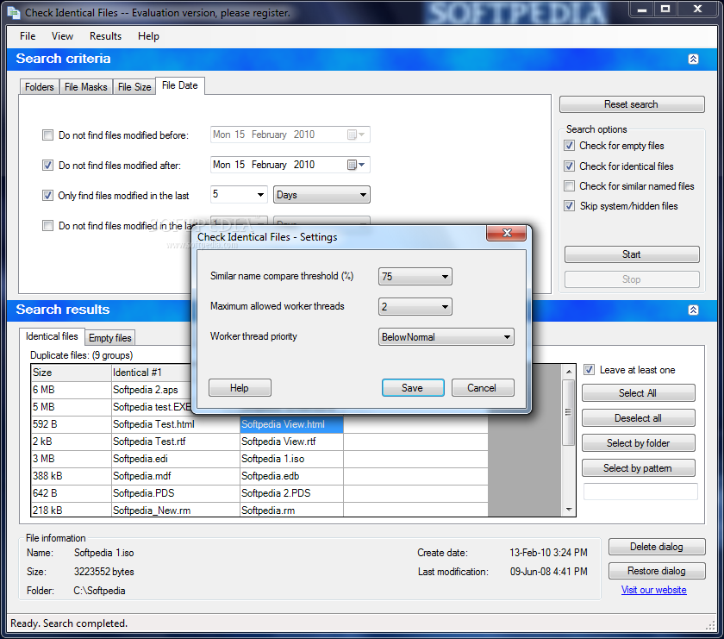Switch to the File Size tab
The width and height of the screenshot is (724, 639).
click(134, 87)
